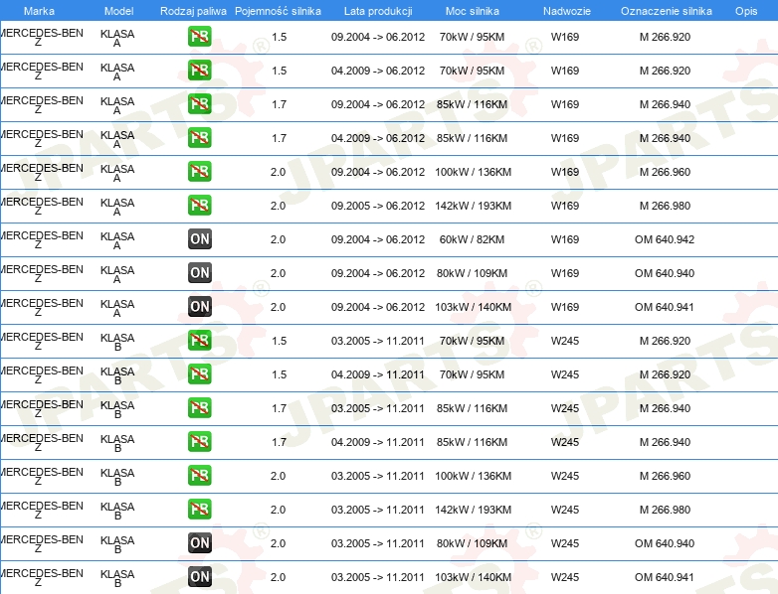Click power value 60kW / 82KM
Image resolution: width=778 pixels, height=594 pixels.
point(472,239)
